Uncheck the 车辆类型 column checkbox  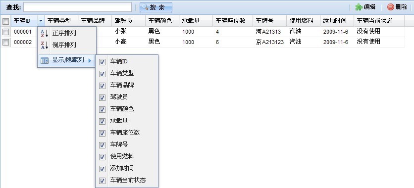[x=102, y=74]
